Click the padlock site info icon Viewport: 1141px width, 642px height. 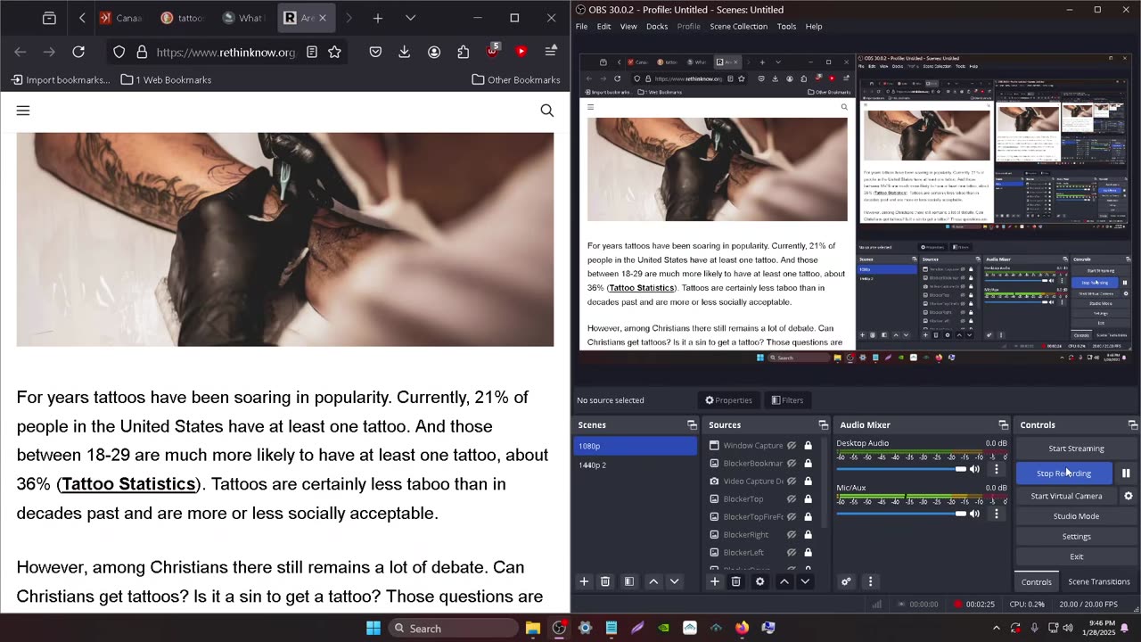pos(143,53)
